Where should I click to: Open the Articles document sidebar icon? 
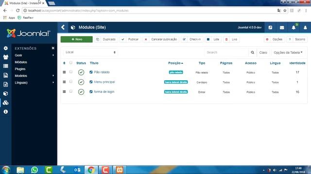(5, 85)
